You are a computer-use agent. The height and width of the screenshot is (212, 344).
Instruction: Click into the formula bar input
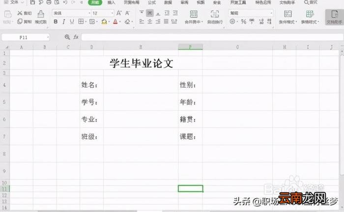212,37
